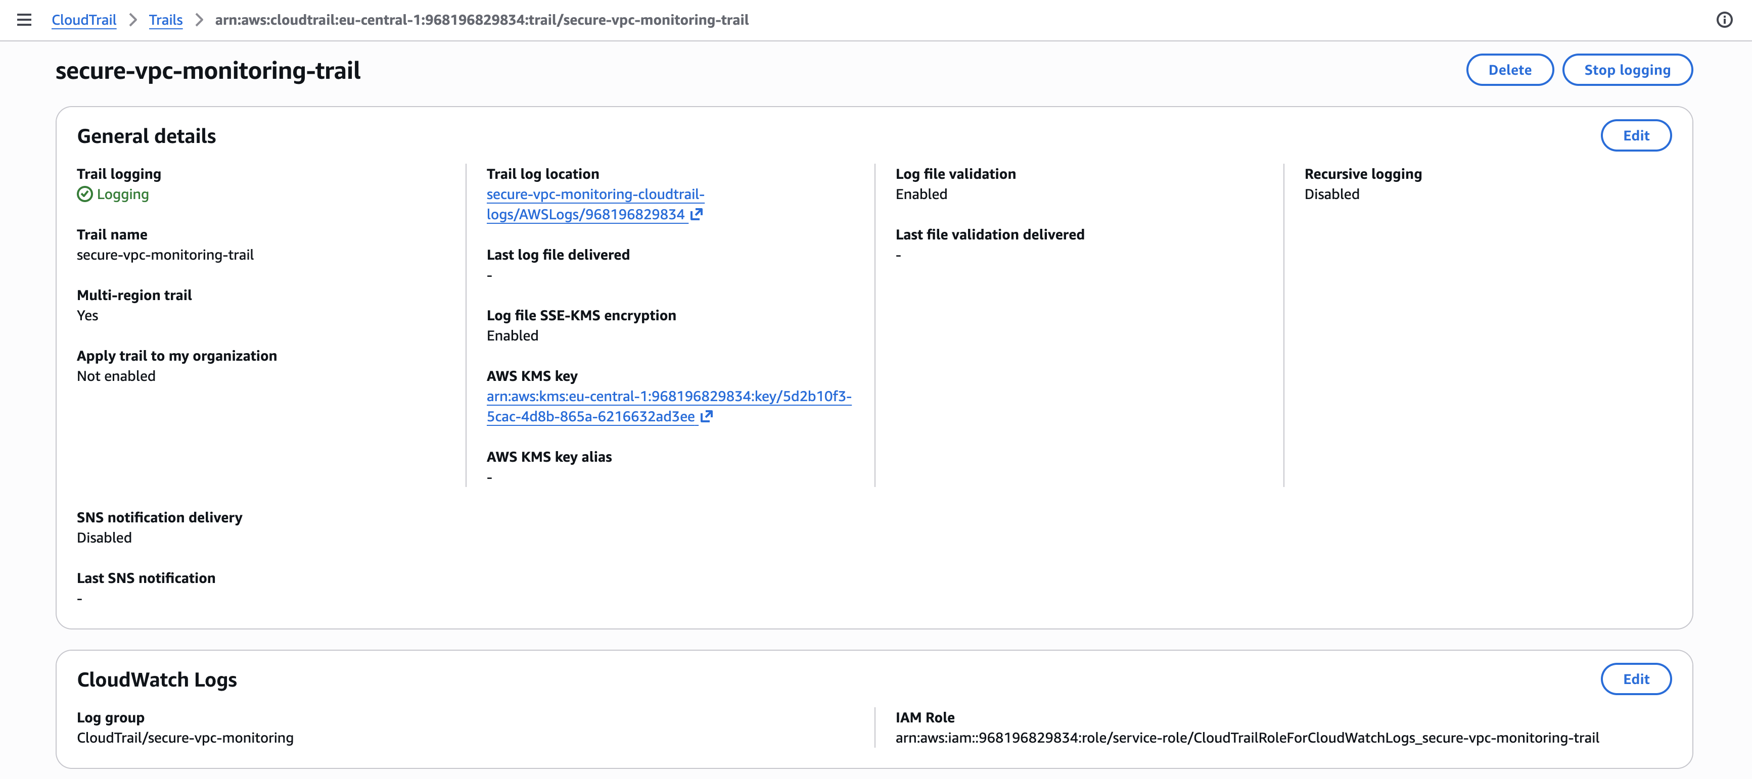Click the CloudWatch Logs heading
Image resolution: width=1752 pixels, height=779 pixels.
(x=157, y=679)
